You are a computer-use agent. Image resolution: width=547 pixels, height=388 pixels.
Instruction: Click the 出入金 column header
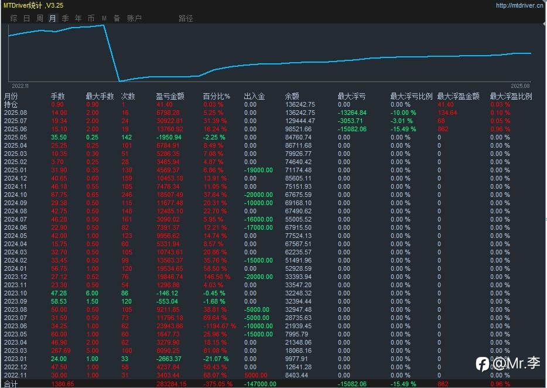(254, 96)
